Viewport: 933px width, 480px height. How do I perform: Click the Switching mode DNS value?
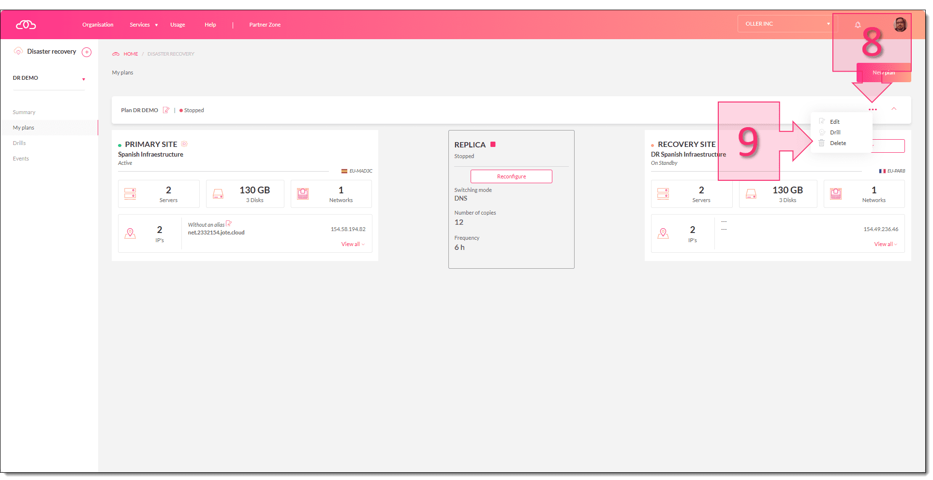tap(461, 198)
